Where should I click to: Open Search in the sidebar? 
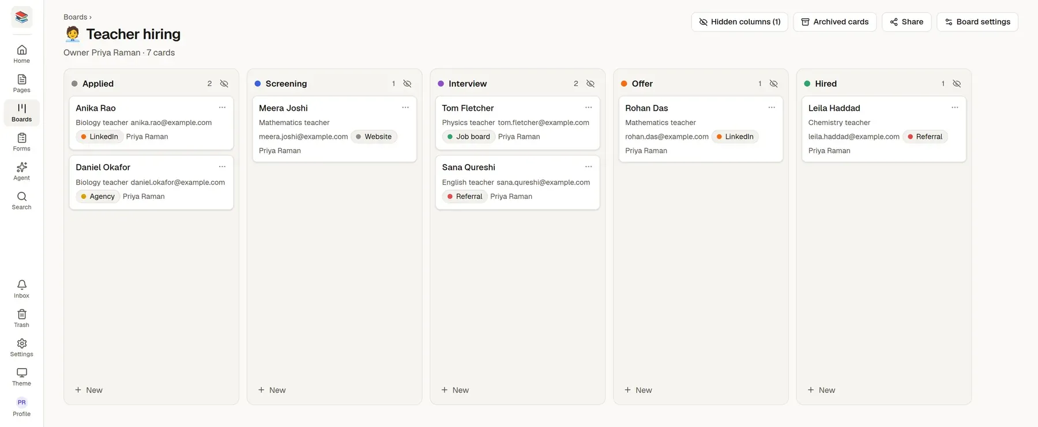[21, 201]
